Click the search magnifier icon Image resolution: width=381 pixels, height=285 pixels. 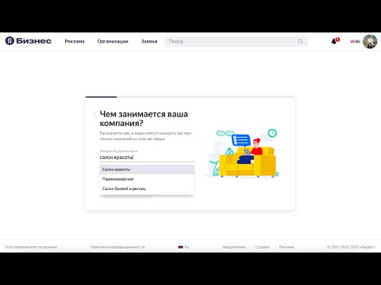301,41
